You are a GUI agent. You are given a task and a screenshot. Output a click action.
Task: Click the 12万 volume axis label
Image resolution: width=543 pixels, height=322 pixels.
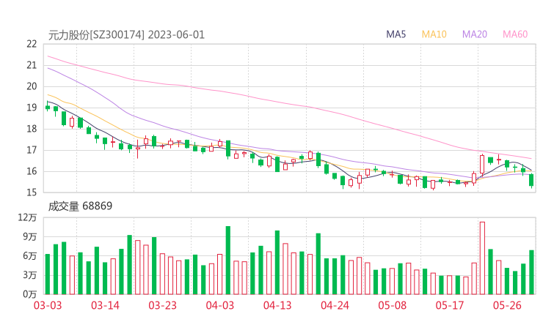(27, 217)
